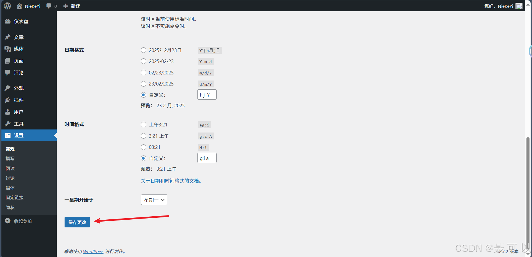Open 隐私 settings submenu item
This screenshot has height=257, width=532.
pyautogui.click(x=10, y=207)
